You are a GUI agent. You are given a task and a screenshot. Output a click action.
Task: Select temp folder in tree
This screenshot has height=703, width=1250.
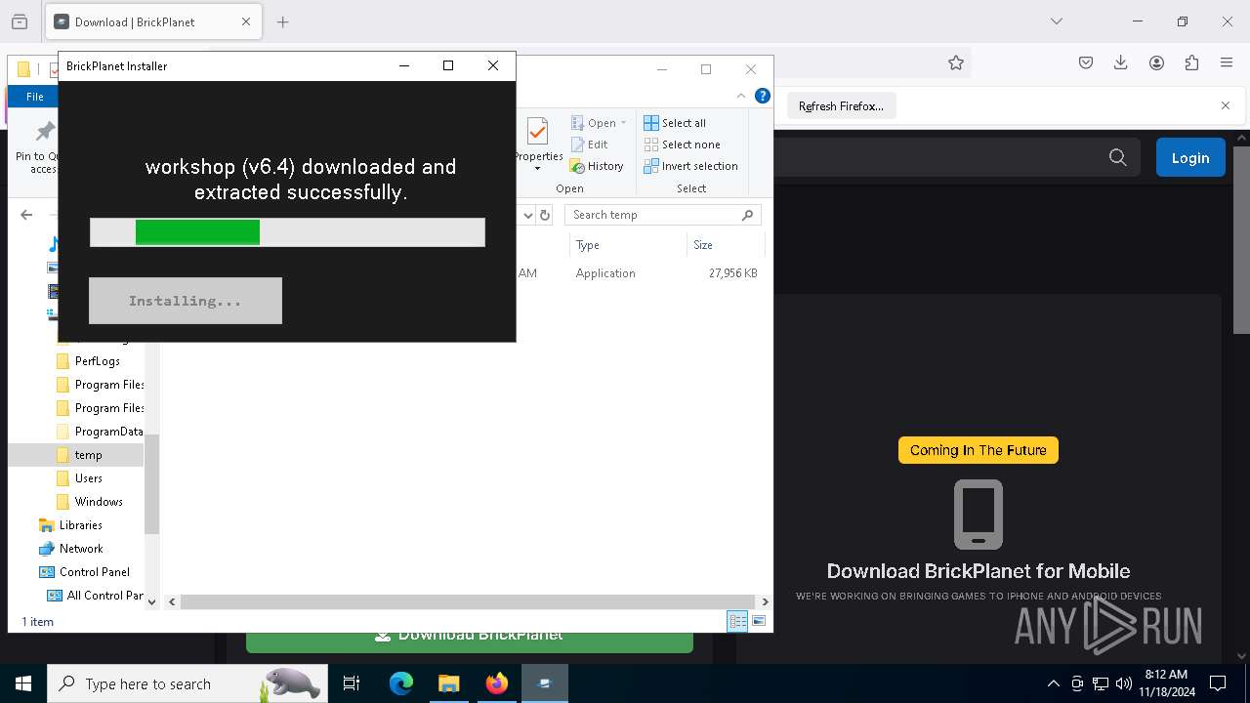[x=88, y=455]
